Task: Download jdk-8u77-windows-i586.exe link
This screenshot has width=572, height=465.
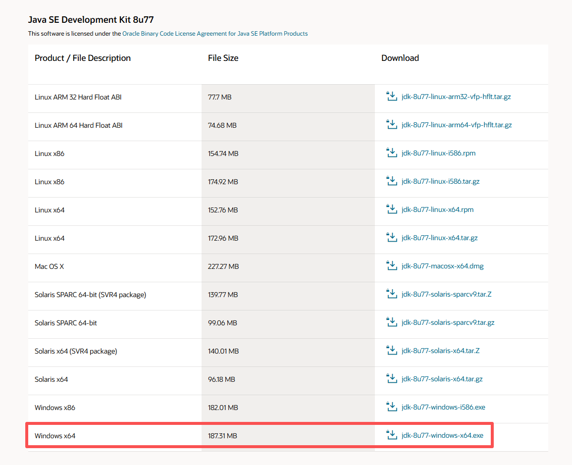Action: (x=443, y=407)
